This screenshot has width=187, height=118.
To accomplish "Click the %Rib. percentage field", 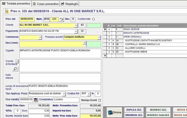I will click(x=18, y=111).
